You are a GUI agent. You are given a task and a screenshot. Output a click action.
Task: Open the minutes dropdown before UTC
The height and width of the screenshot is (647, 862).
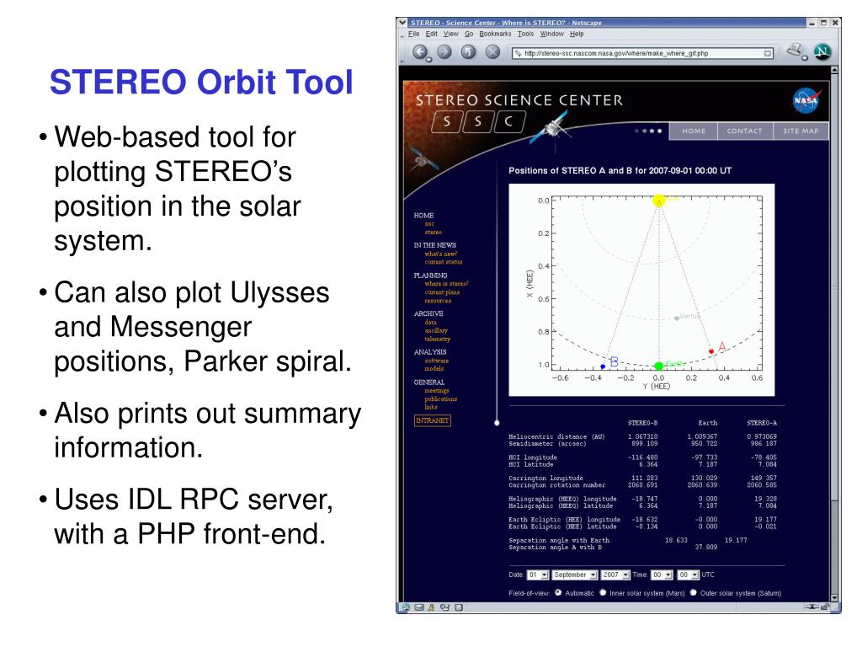tap(688, 575)
